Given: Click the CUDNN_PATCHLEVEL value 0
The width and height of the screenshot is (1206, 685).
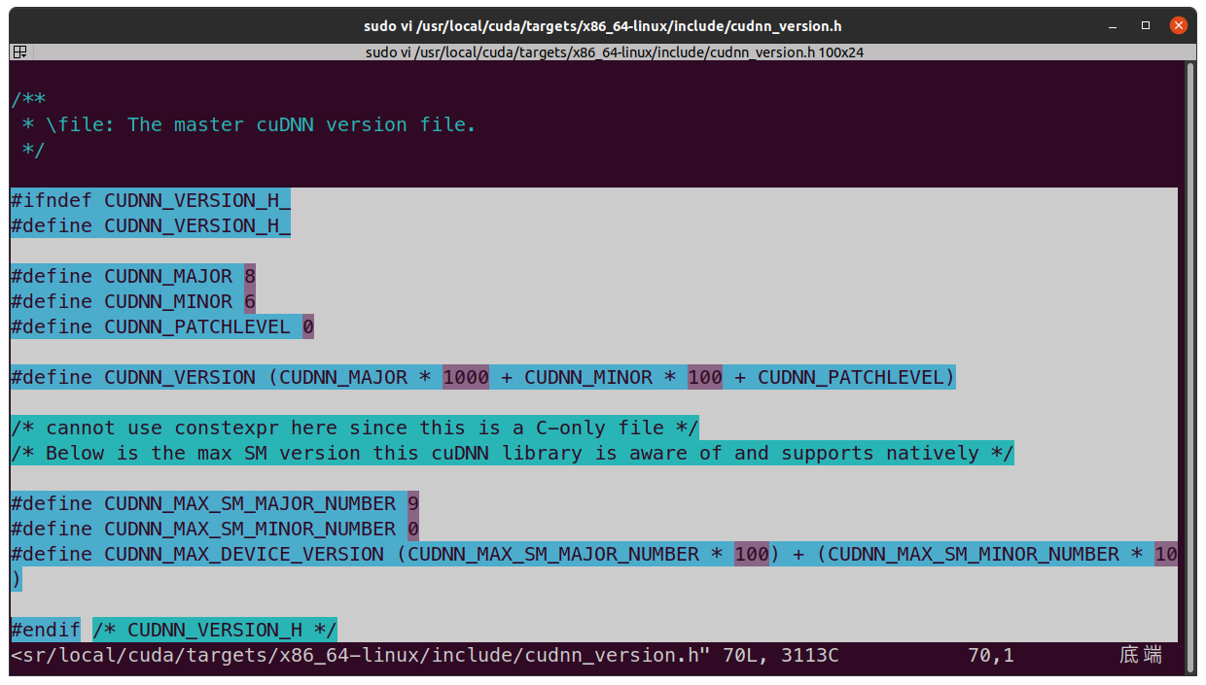Looking at the screenshot, I should [308, 326].
